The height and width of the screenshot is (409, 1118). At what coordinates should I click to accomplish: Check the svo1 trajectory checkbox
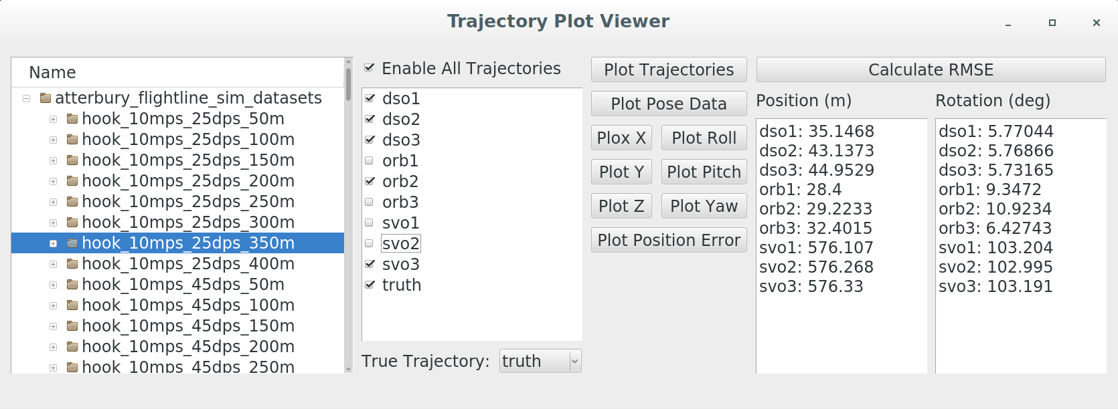tap(370, 223)
